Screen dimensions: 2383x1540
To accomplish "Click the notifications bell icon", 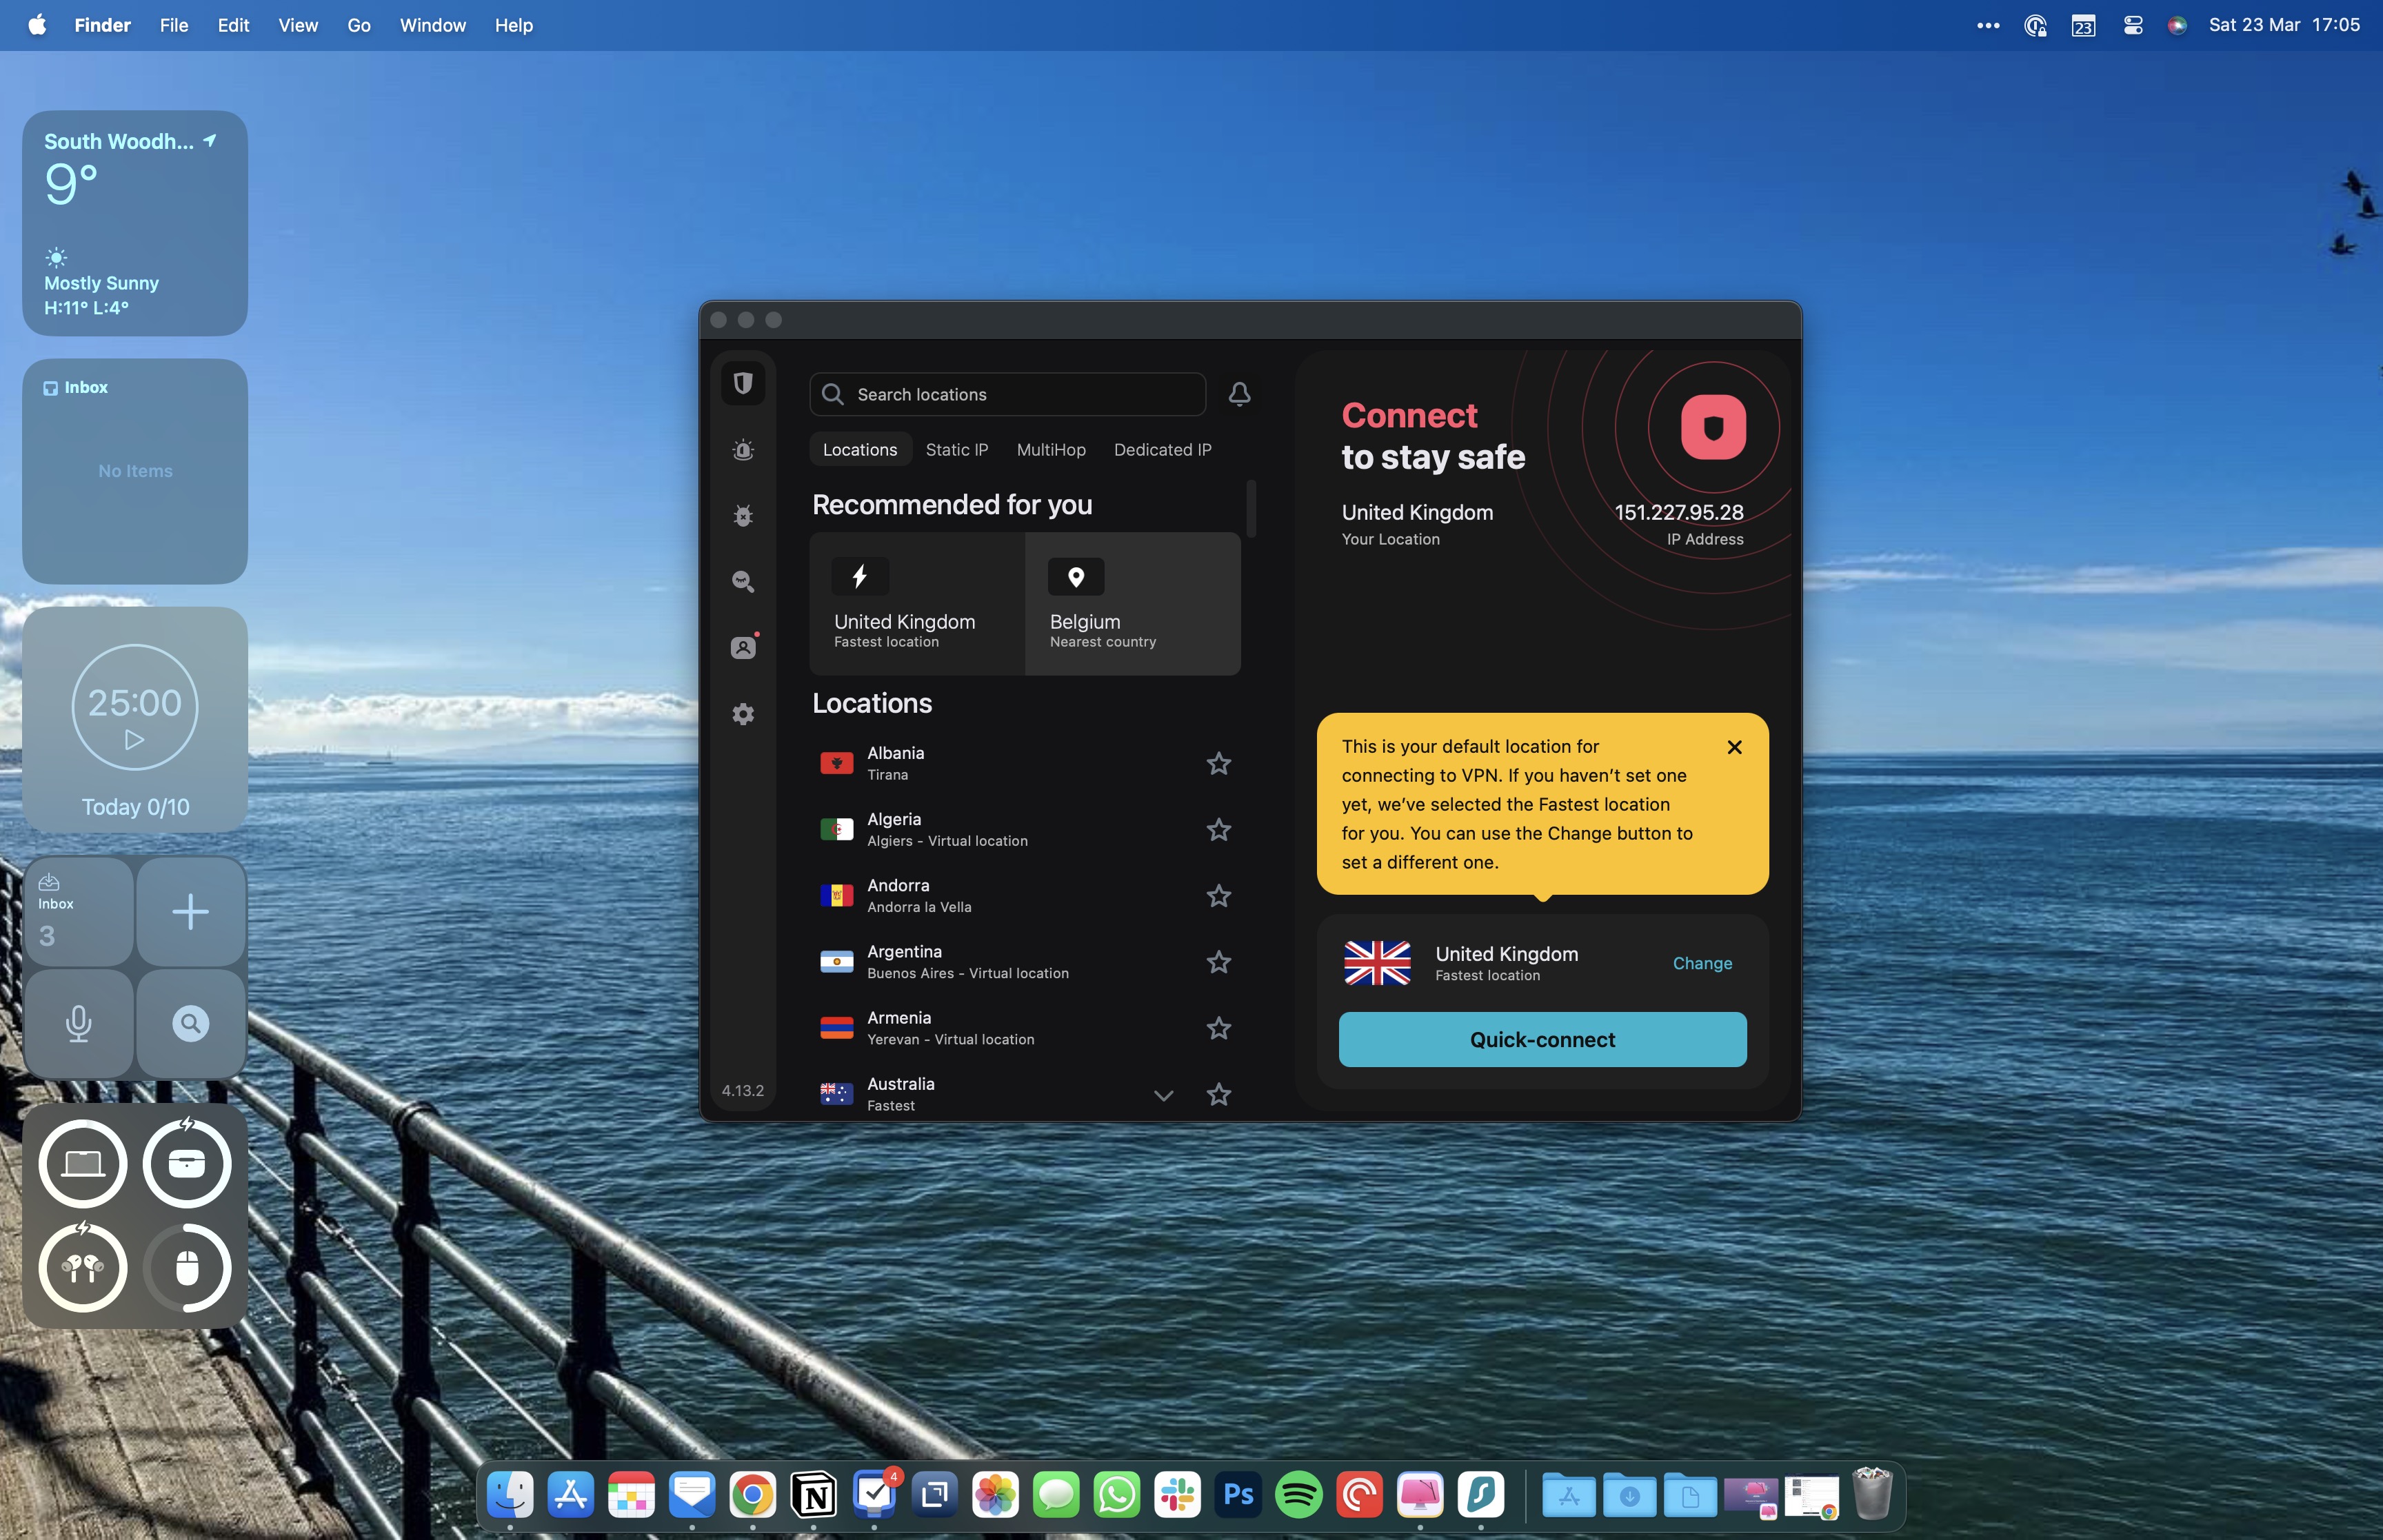I will click(1239, 394).
